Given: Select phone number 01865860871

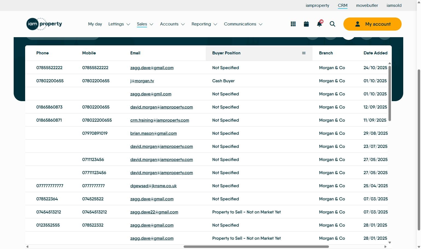Looking at the screenshot, I should (49, 120).
